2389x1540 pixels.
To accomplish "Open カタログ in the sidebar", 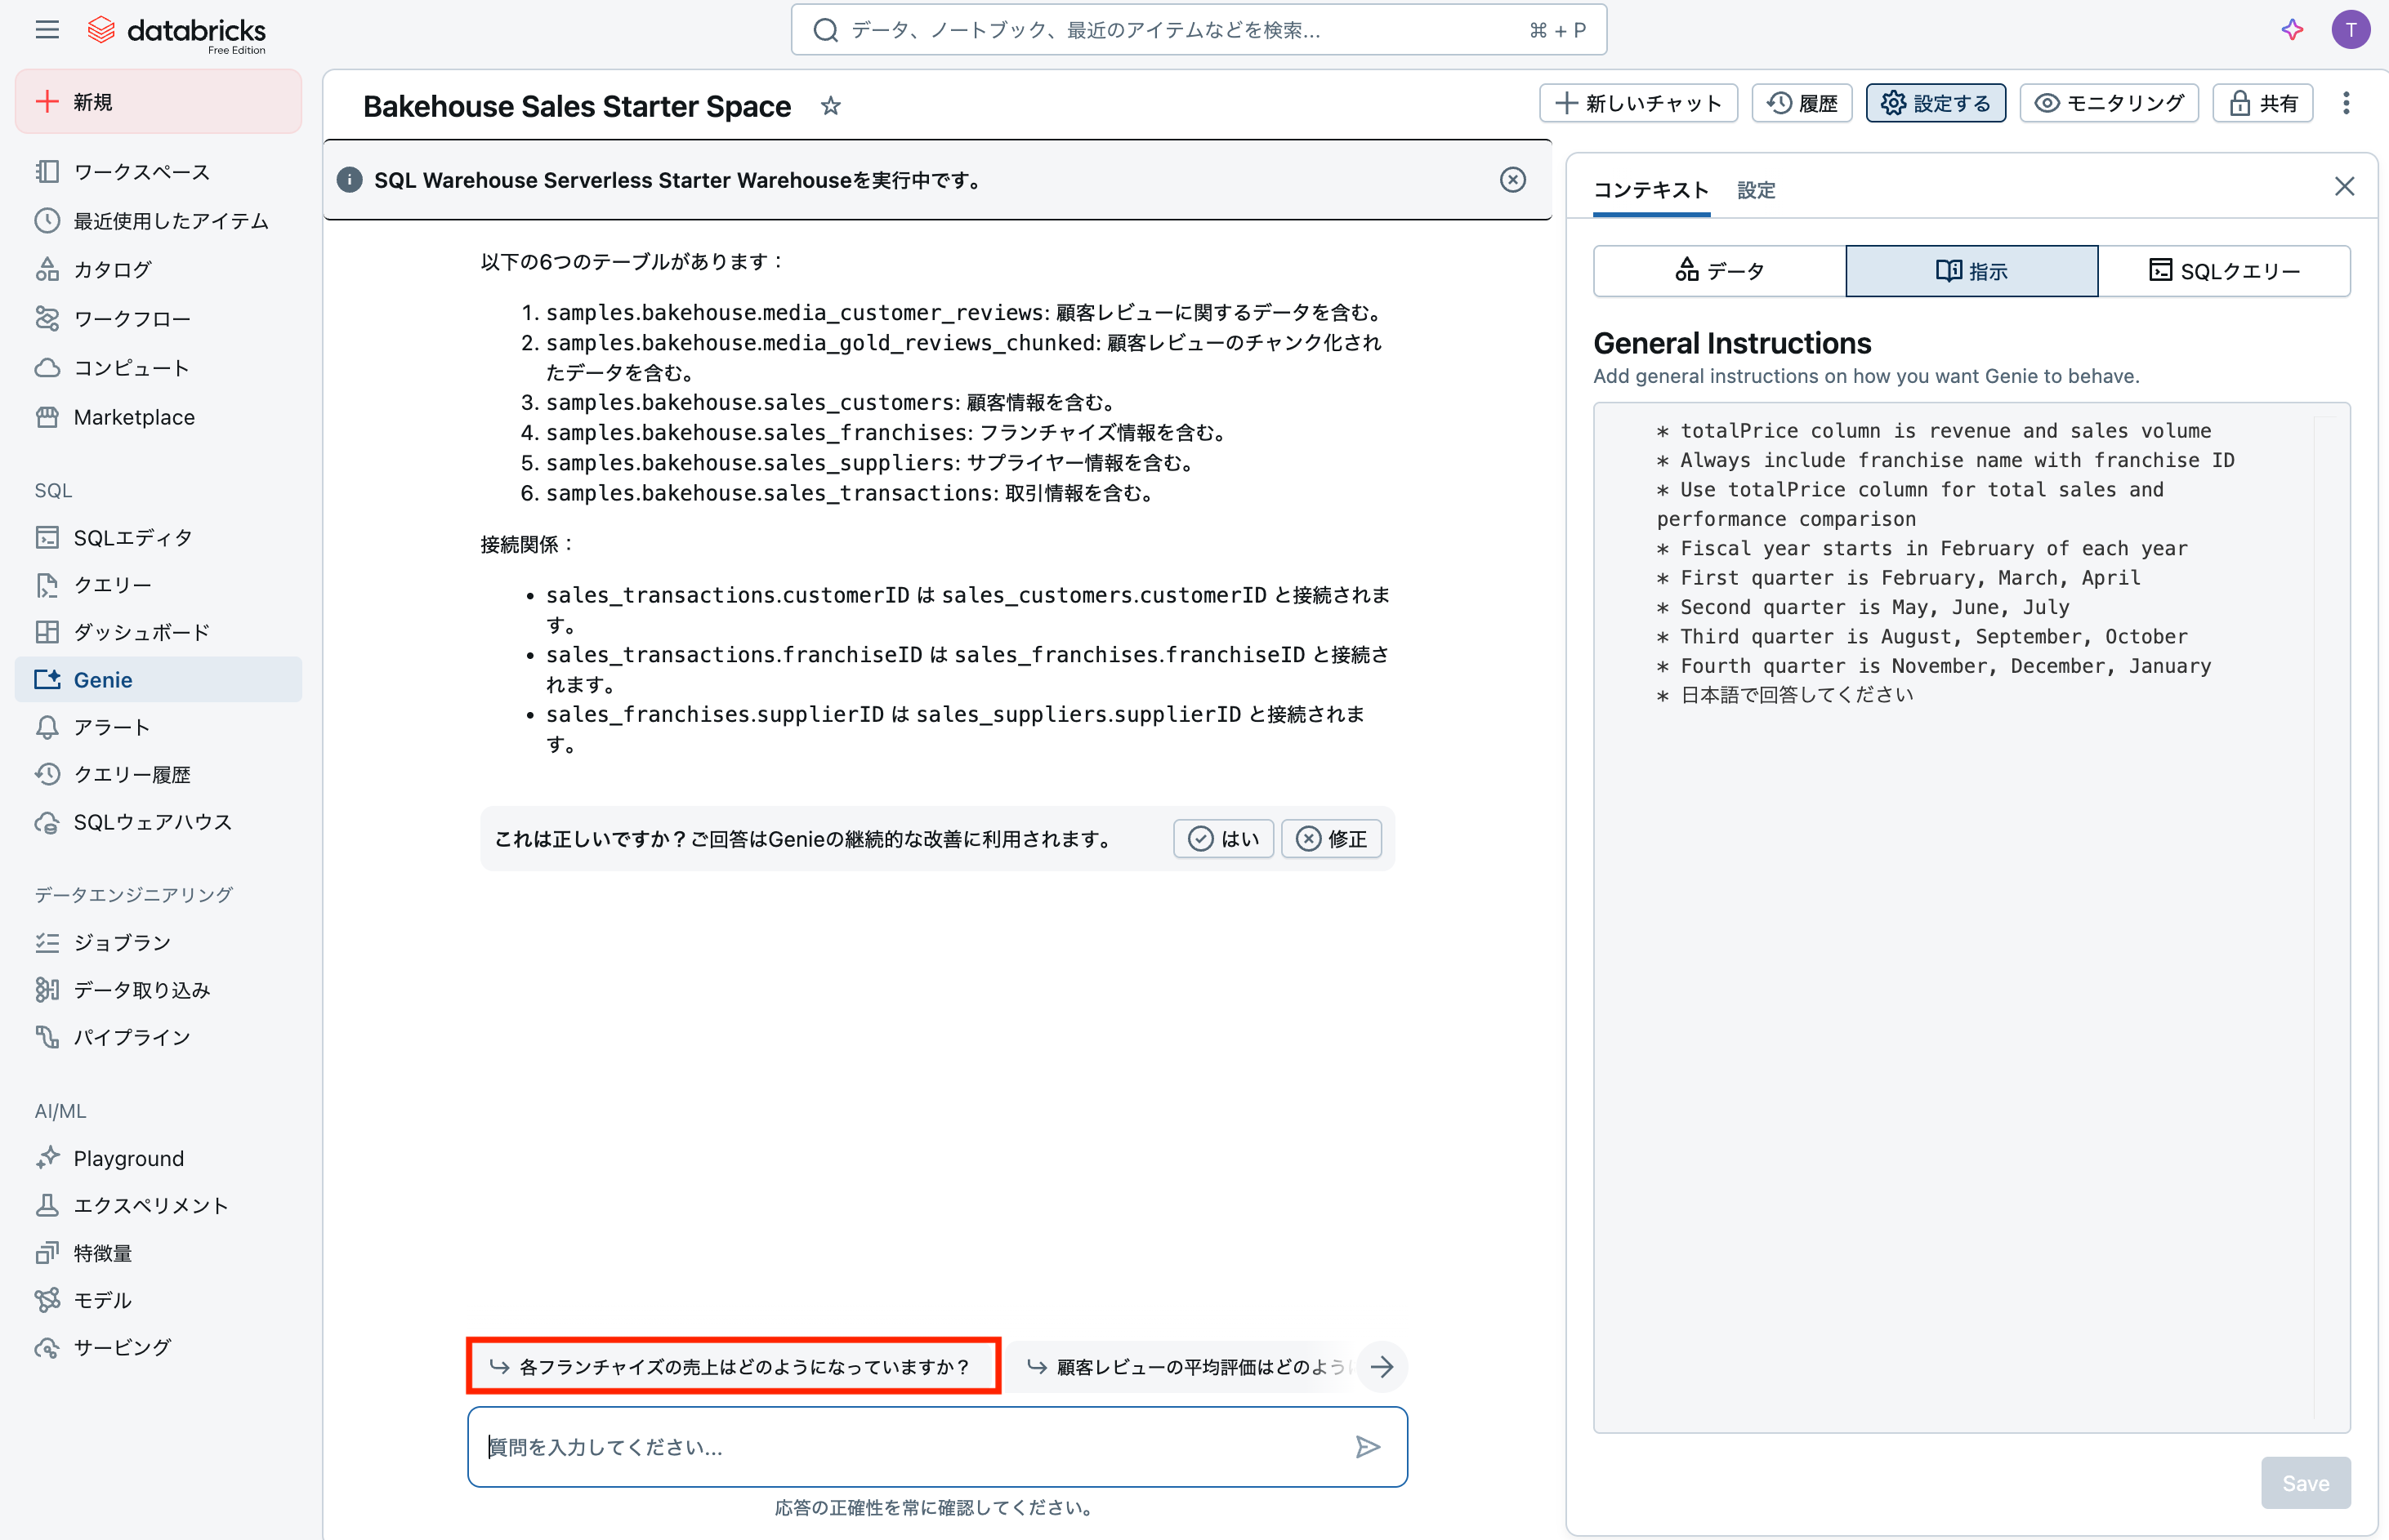I will (x=158, y=270).
